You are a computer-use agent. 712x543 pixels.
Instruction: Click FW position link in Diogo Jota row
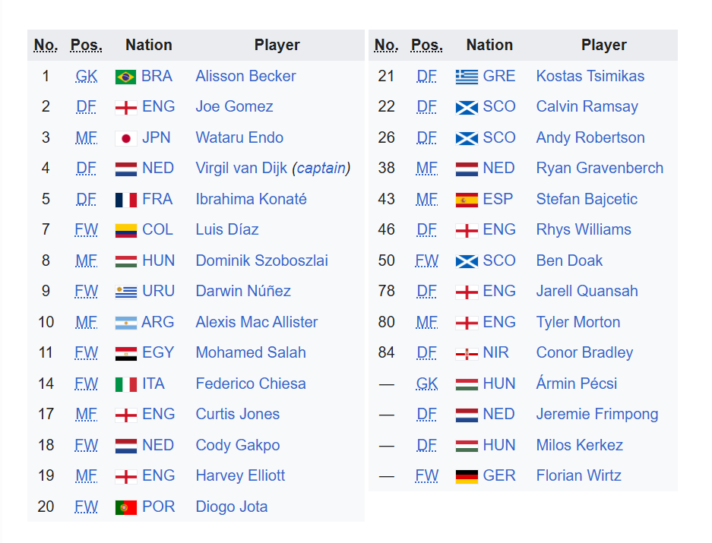click(x=87, y=507)
